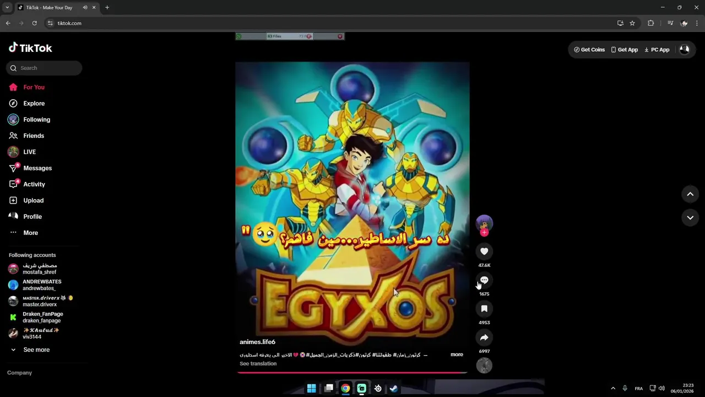Close the TikTok browser tab
Screen dimensions: 705x397
click(94, 8)
